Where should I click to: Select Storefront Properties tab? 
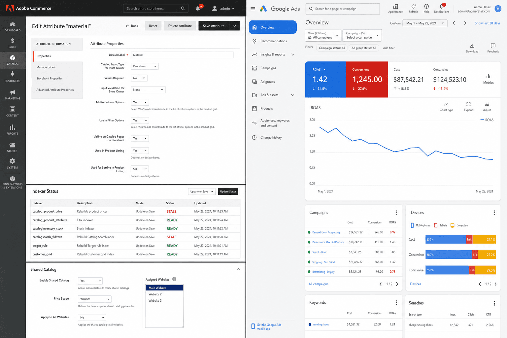coord(58,79)
